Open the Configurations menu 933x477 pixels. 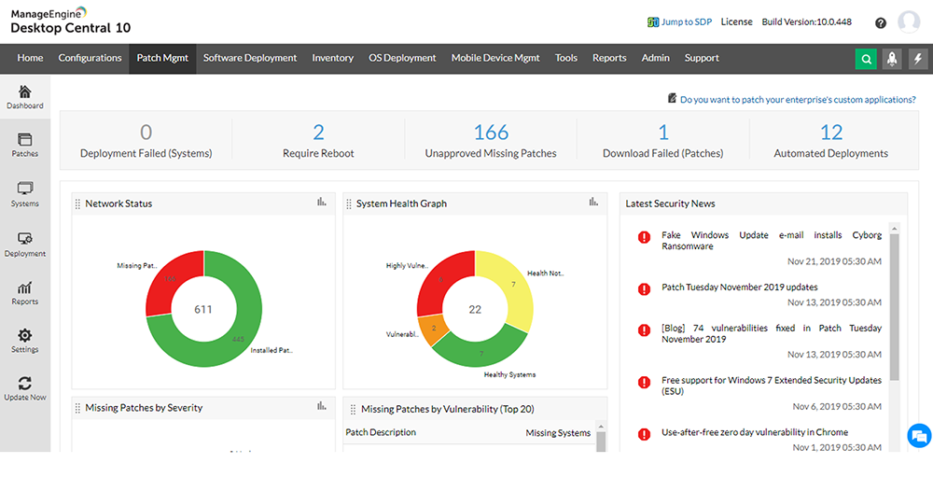pos(90,59)
